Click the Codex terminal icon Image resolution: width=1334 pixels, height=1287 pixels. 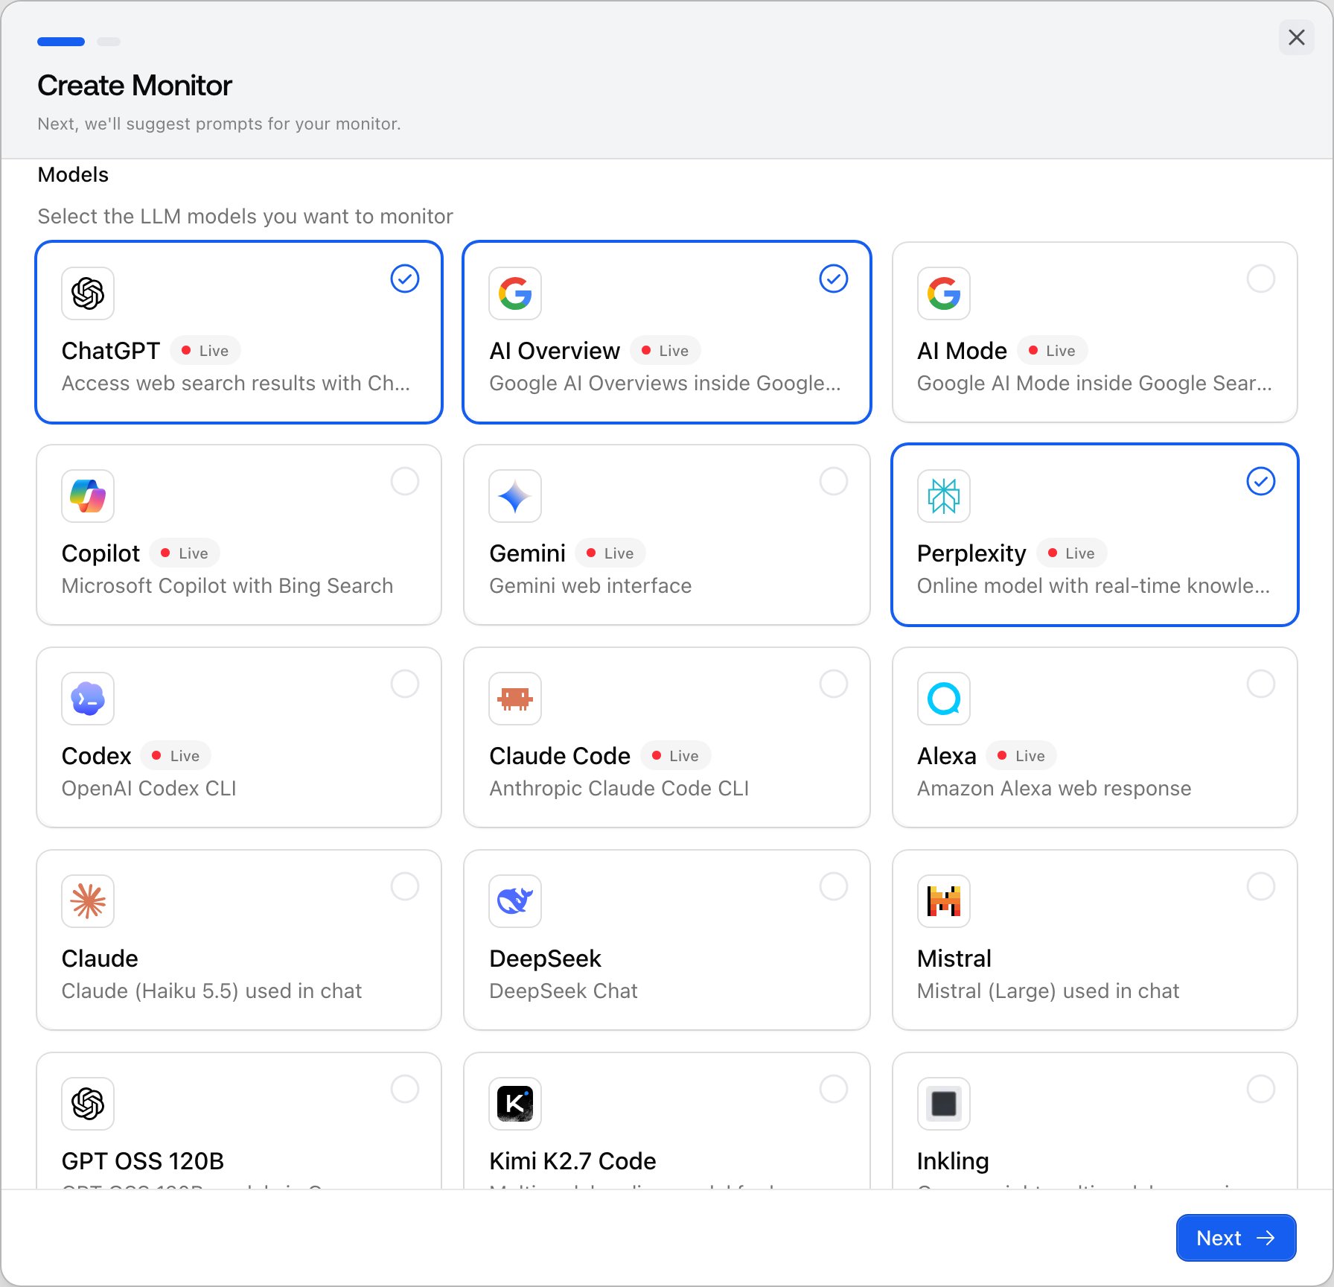click(88, 699)
